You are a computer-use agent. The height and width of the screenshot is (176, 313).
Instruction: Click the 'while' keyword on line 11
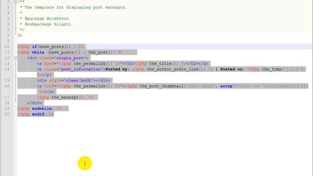(x=38, y=52)
